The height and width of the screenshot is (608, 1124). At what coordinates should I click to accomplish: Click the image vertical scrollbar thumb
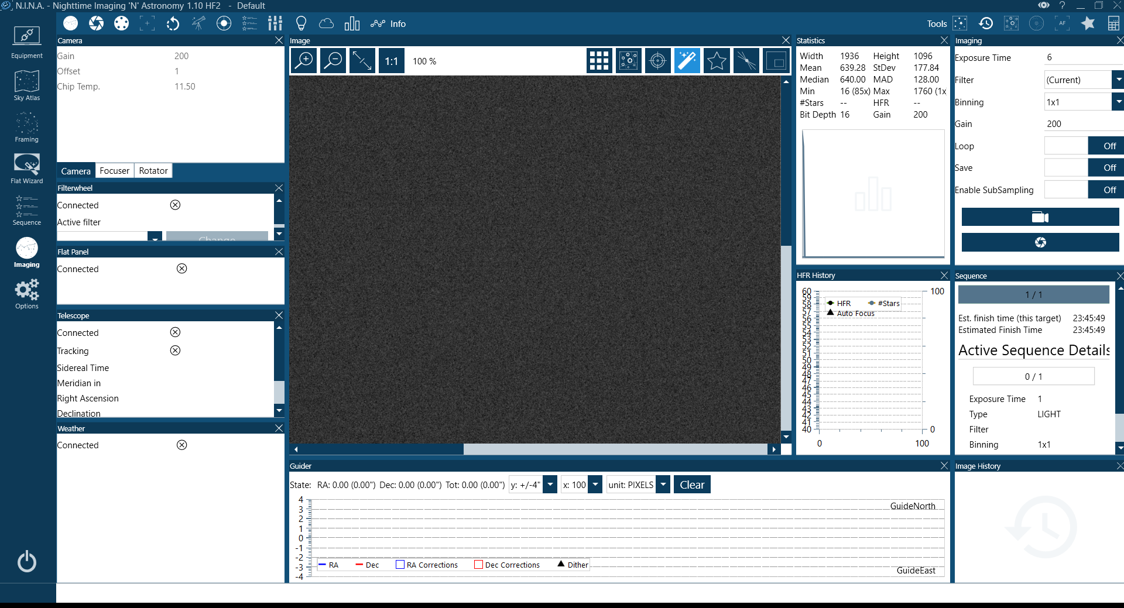[x=786, y=338]
